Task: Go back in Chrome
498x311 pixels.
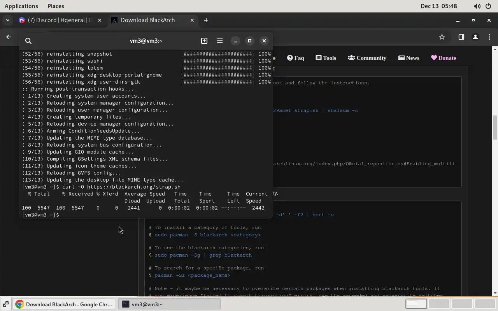Action: tap(9, 37)
